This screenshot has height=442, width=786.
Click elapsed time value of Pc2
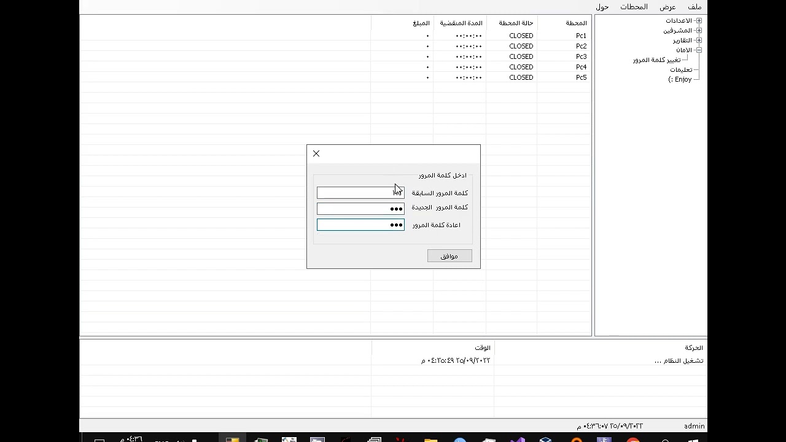[x=469, y=46]
